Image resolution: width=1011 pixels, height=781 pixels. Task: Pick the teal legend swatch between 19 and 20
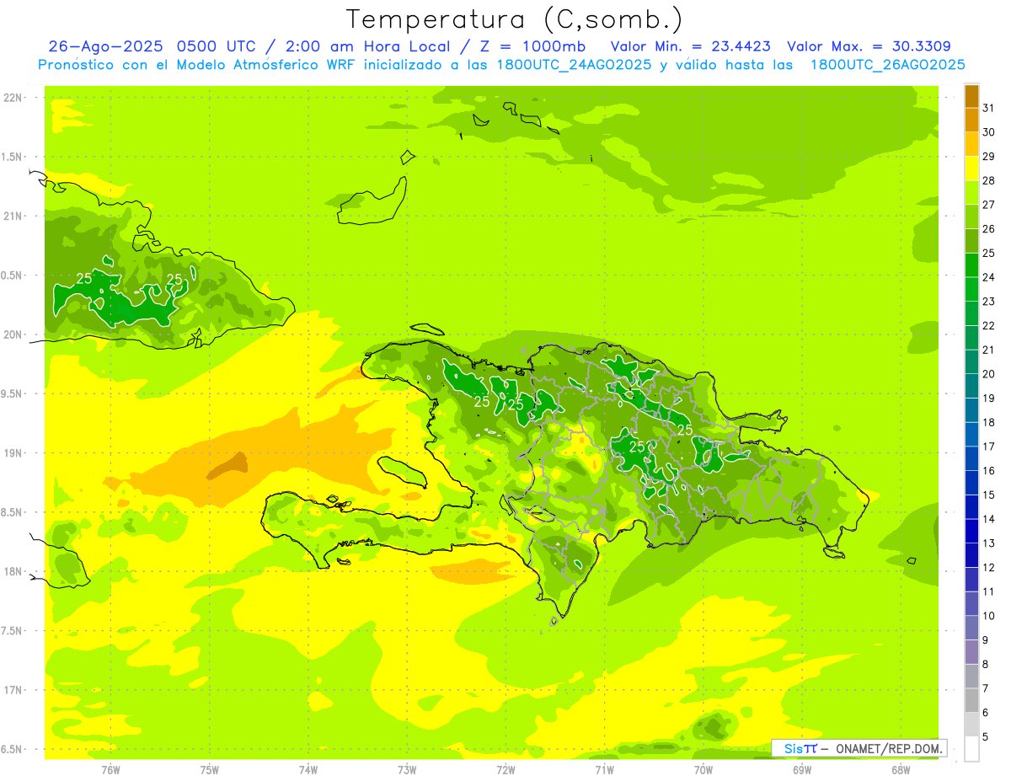[971, 386]
